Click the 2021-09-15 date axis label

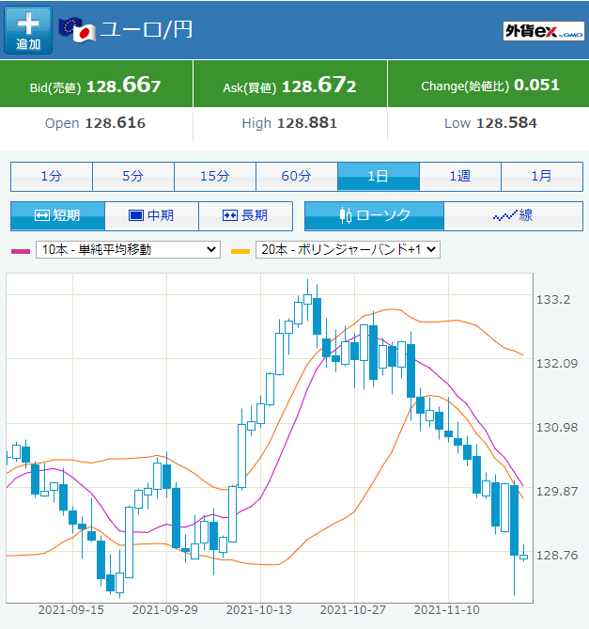70,610
